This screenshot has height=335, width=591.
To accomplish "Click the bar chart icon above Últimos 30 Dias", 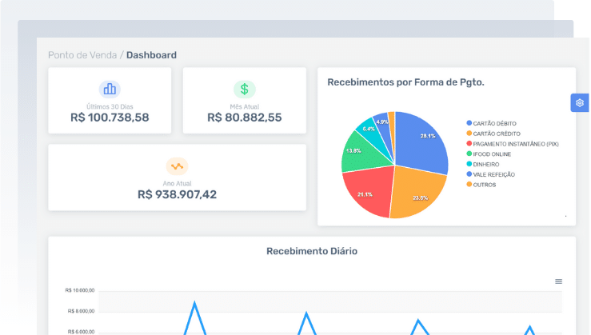I will click(110, 90).
